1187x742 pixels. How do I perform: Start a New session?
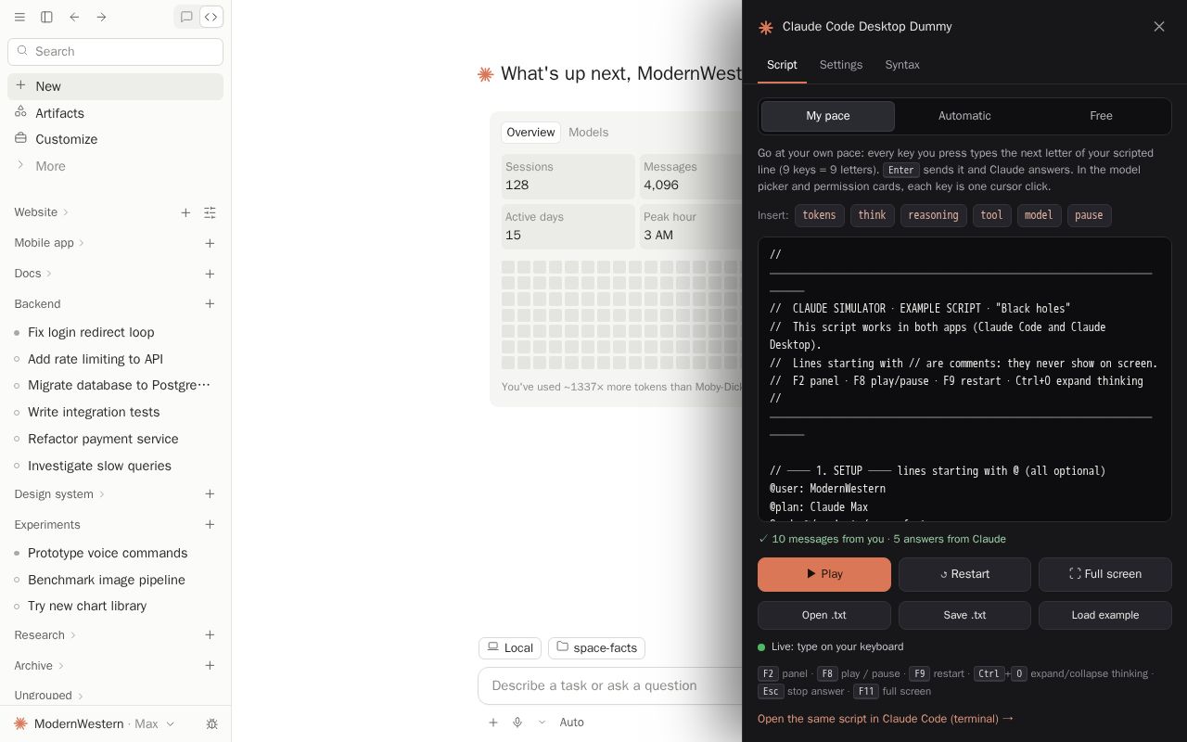(x=115, y=86)
